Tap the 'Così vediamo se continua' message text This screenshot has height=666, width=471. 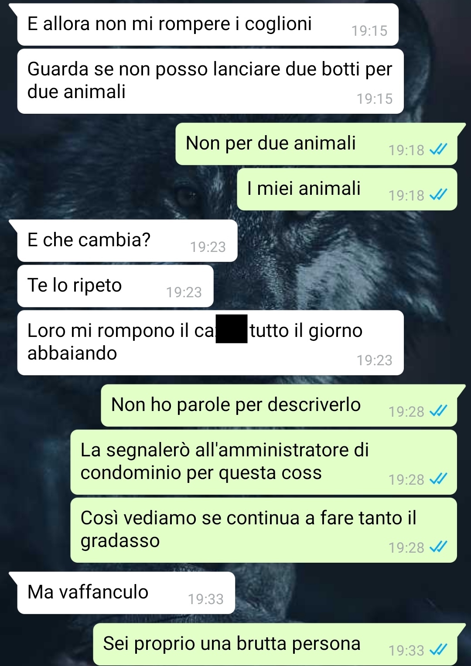pos(248,529)
